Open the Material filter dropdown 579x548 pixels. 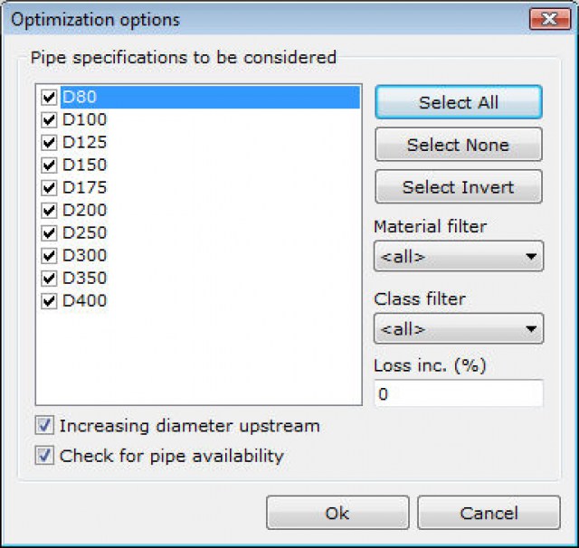point(458,256)
